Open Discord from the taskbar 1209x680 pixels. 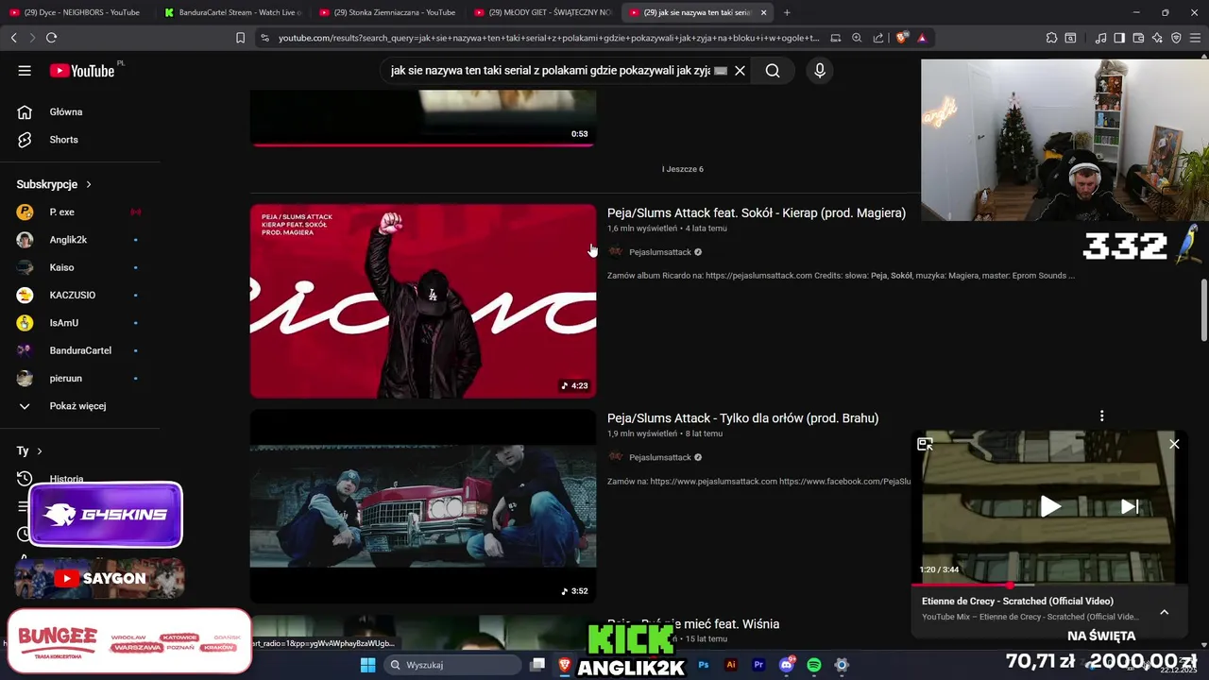[x=787, y=665]
